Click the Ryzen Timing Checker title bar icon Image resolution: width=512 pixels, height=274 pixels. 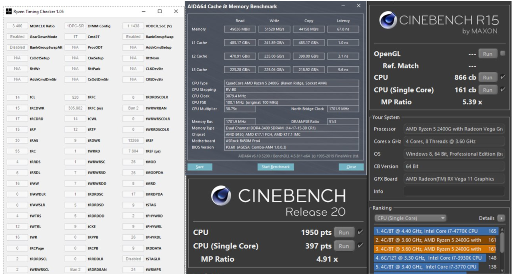[8, 12]
